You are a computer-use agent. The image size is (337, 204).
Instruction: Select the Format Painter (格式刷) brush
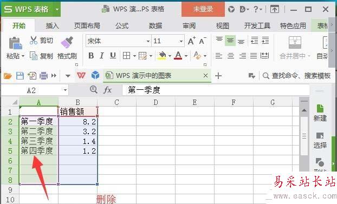click(x=67, y=42)
